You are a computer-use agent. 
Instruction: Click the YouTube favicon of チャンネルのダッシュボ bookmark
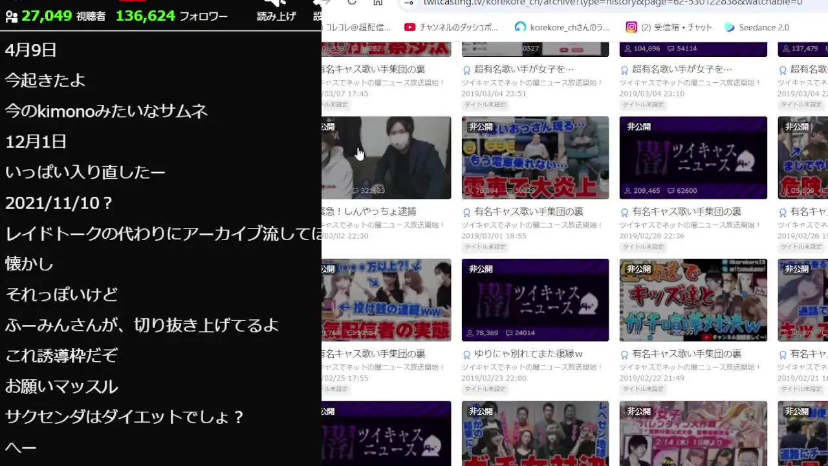point(409,27)
